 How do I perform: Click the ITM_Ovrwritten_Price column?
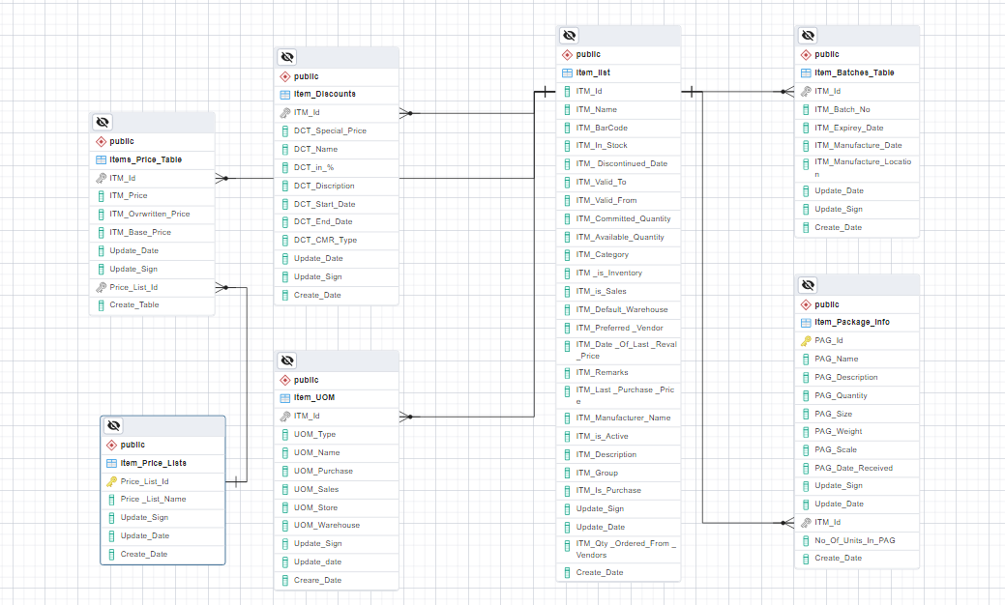tap(149, 214)
